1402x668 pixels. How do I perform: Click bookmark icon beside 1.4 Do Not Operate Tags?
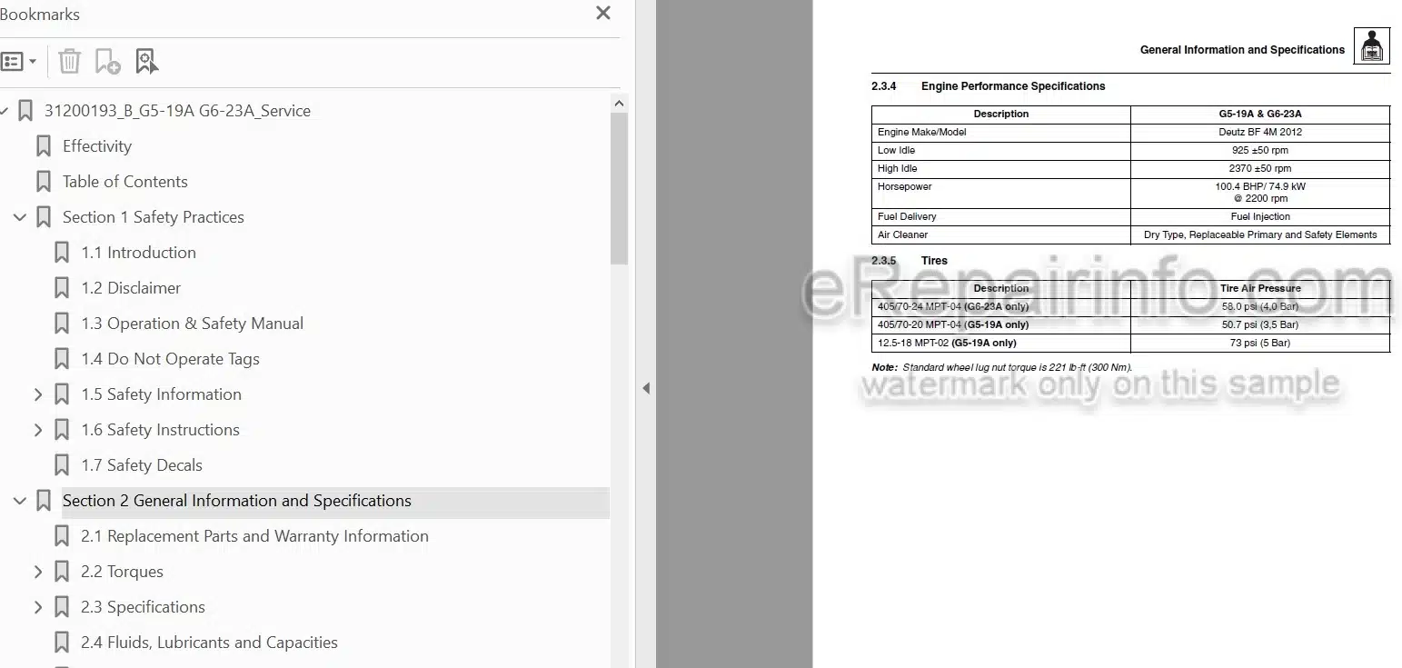tap(62, 359)
